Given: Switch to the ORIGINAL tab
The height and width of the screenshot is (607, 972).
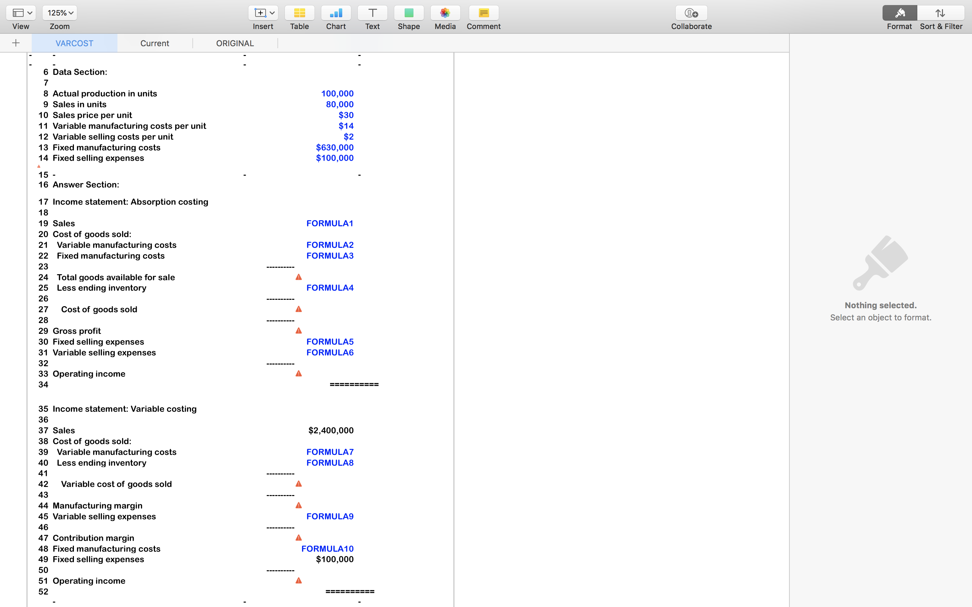Looking at the screenshot, I should click(235, 42).
